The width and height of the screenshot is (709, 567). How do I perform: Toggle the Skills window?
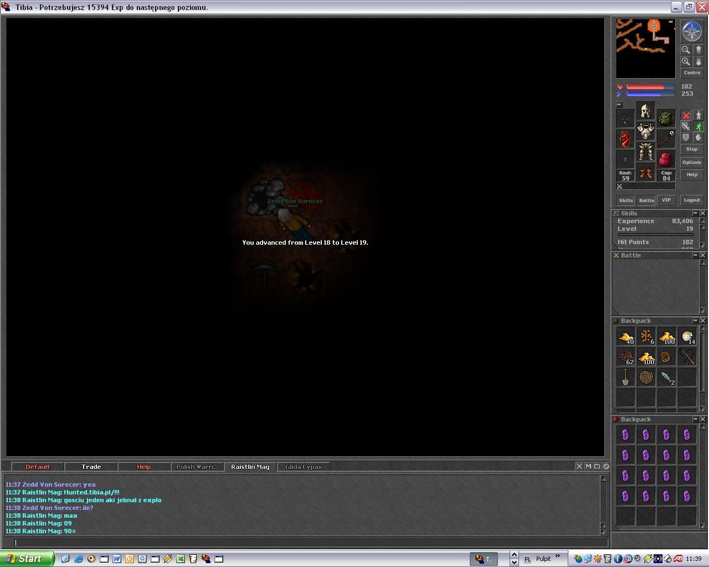[x=626, y=200]
